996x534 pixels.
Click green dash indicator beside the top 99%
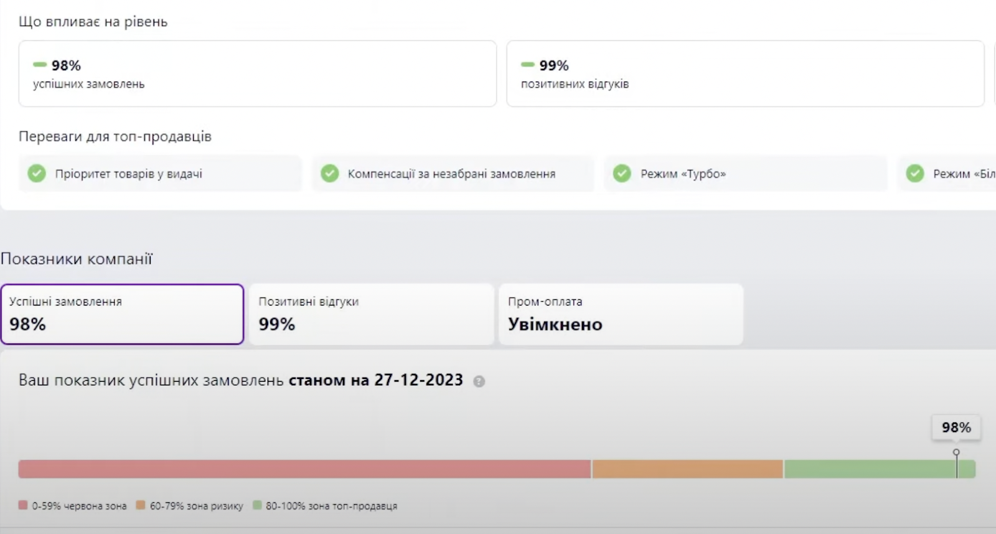click(528, 64)
